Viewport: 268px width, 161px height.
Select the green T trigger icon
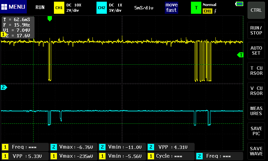pos(196,7)
